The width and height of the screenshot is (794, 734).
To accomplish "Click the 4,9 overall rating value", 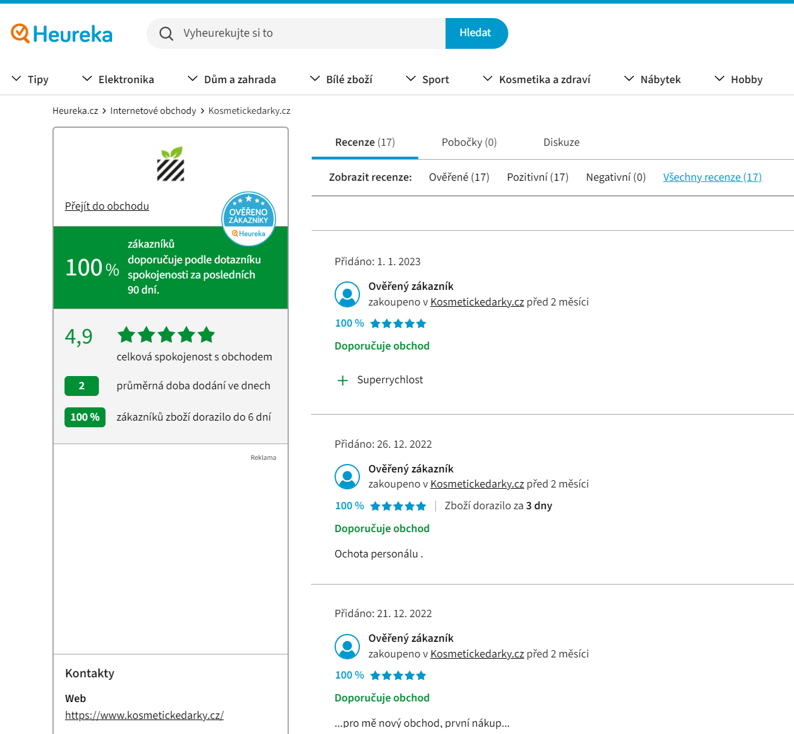I will click(79, 336).
